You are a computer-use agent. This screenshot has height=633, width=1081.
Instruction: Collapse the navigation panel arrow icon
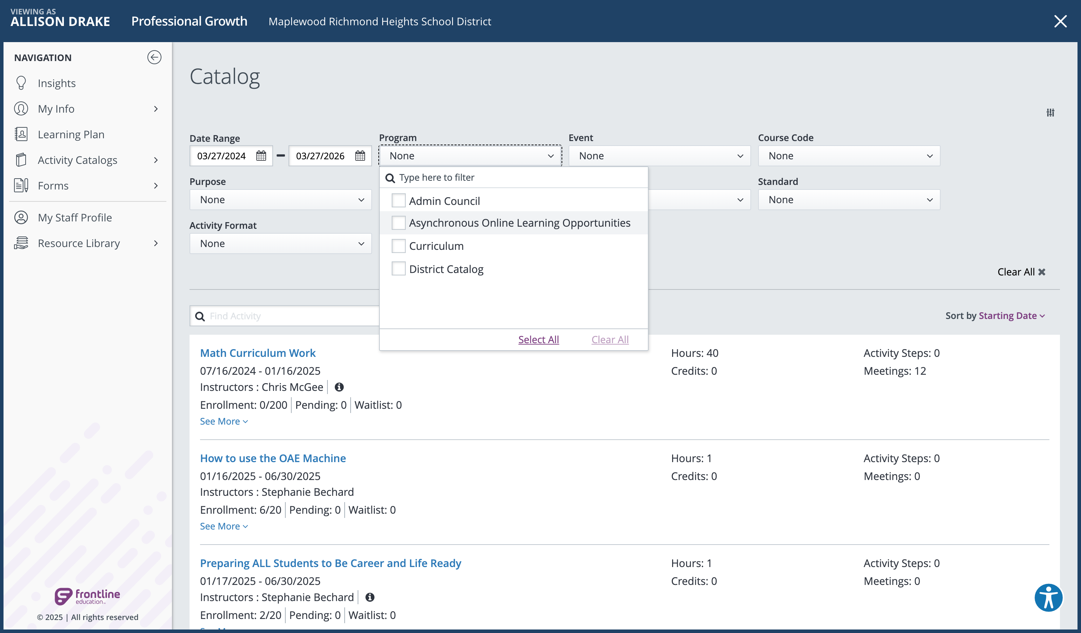[154, 58]
